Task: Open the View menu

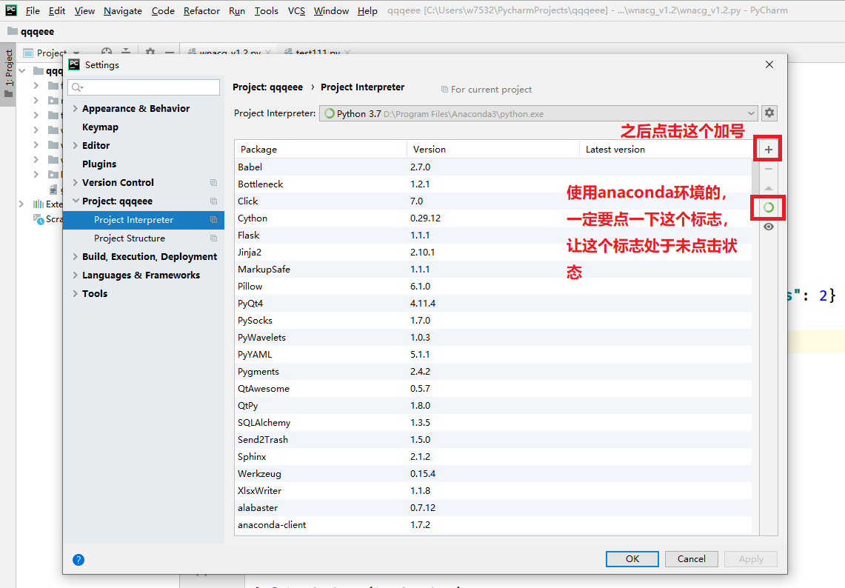Action: point(84,11)
